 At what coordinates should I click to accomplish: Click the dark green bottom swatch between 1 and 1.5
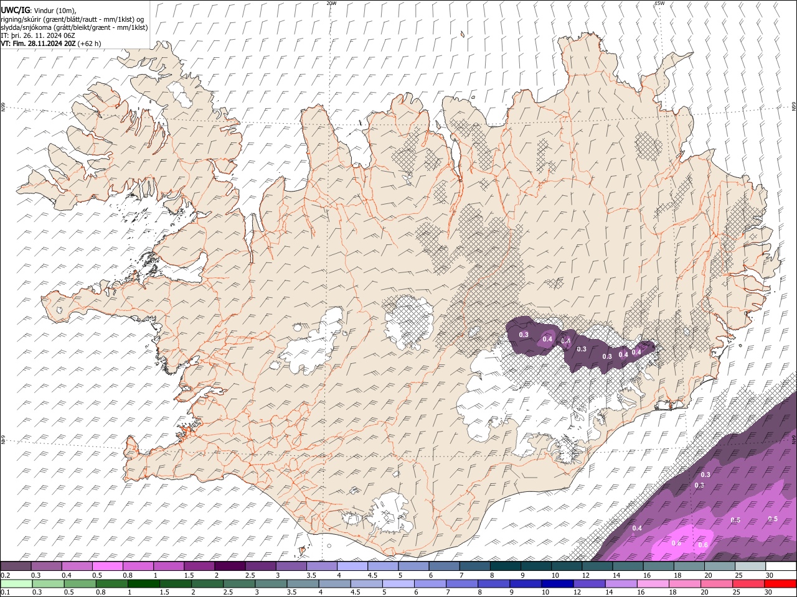[143, 583]
